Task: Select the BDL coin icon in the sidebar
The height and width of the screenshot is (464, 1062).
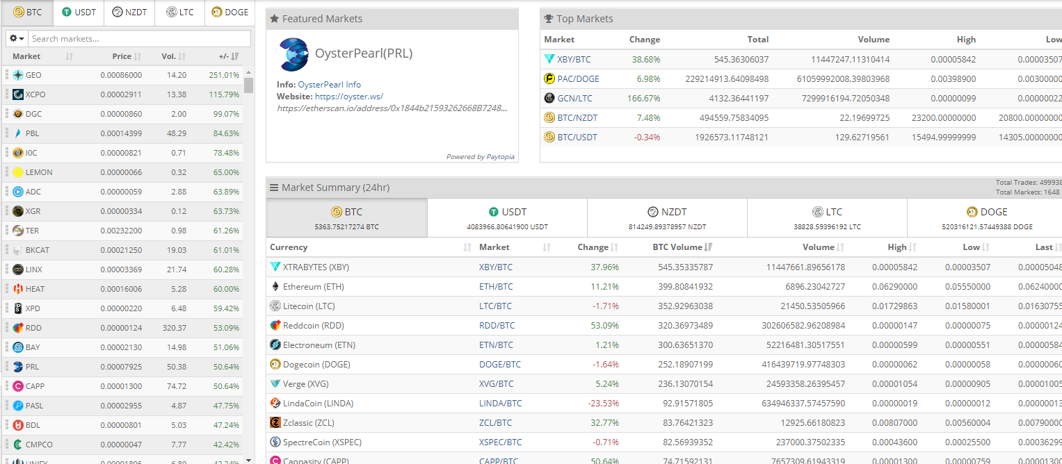Action: pos(18,425)
